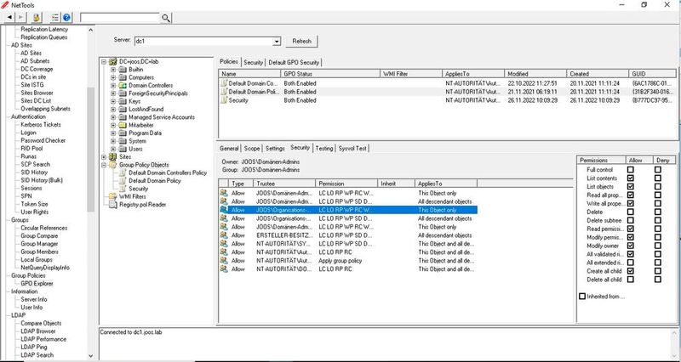Click the forward arrow toolbar icon

(x=20, y=17)
